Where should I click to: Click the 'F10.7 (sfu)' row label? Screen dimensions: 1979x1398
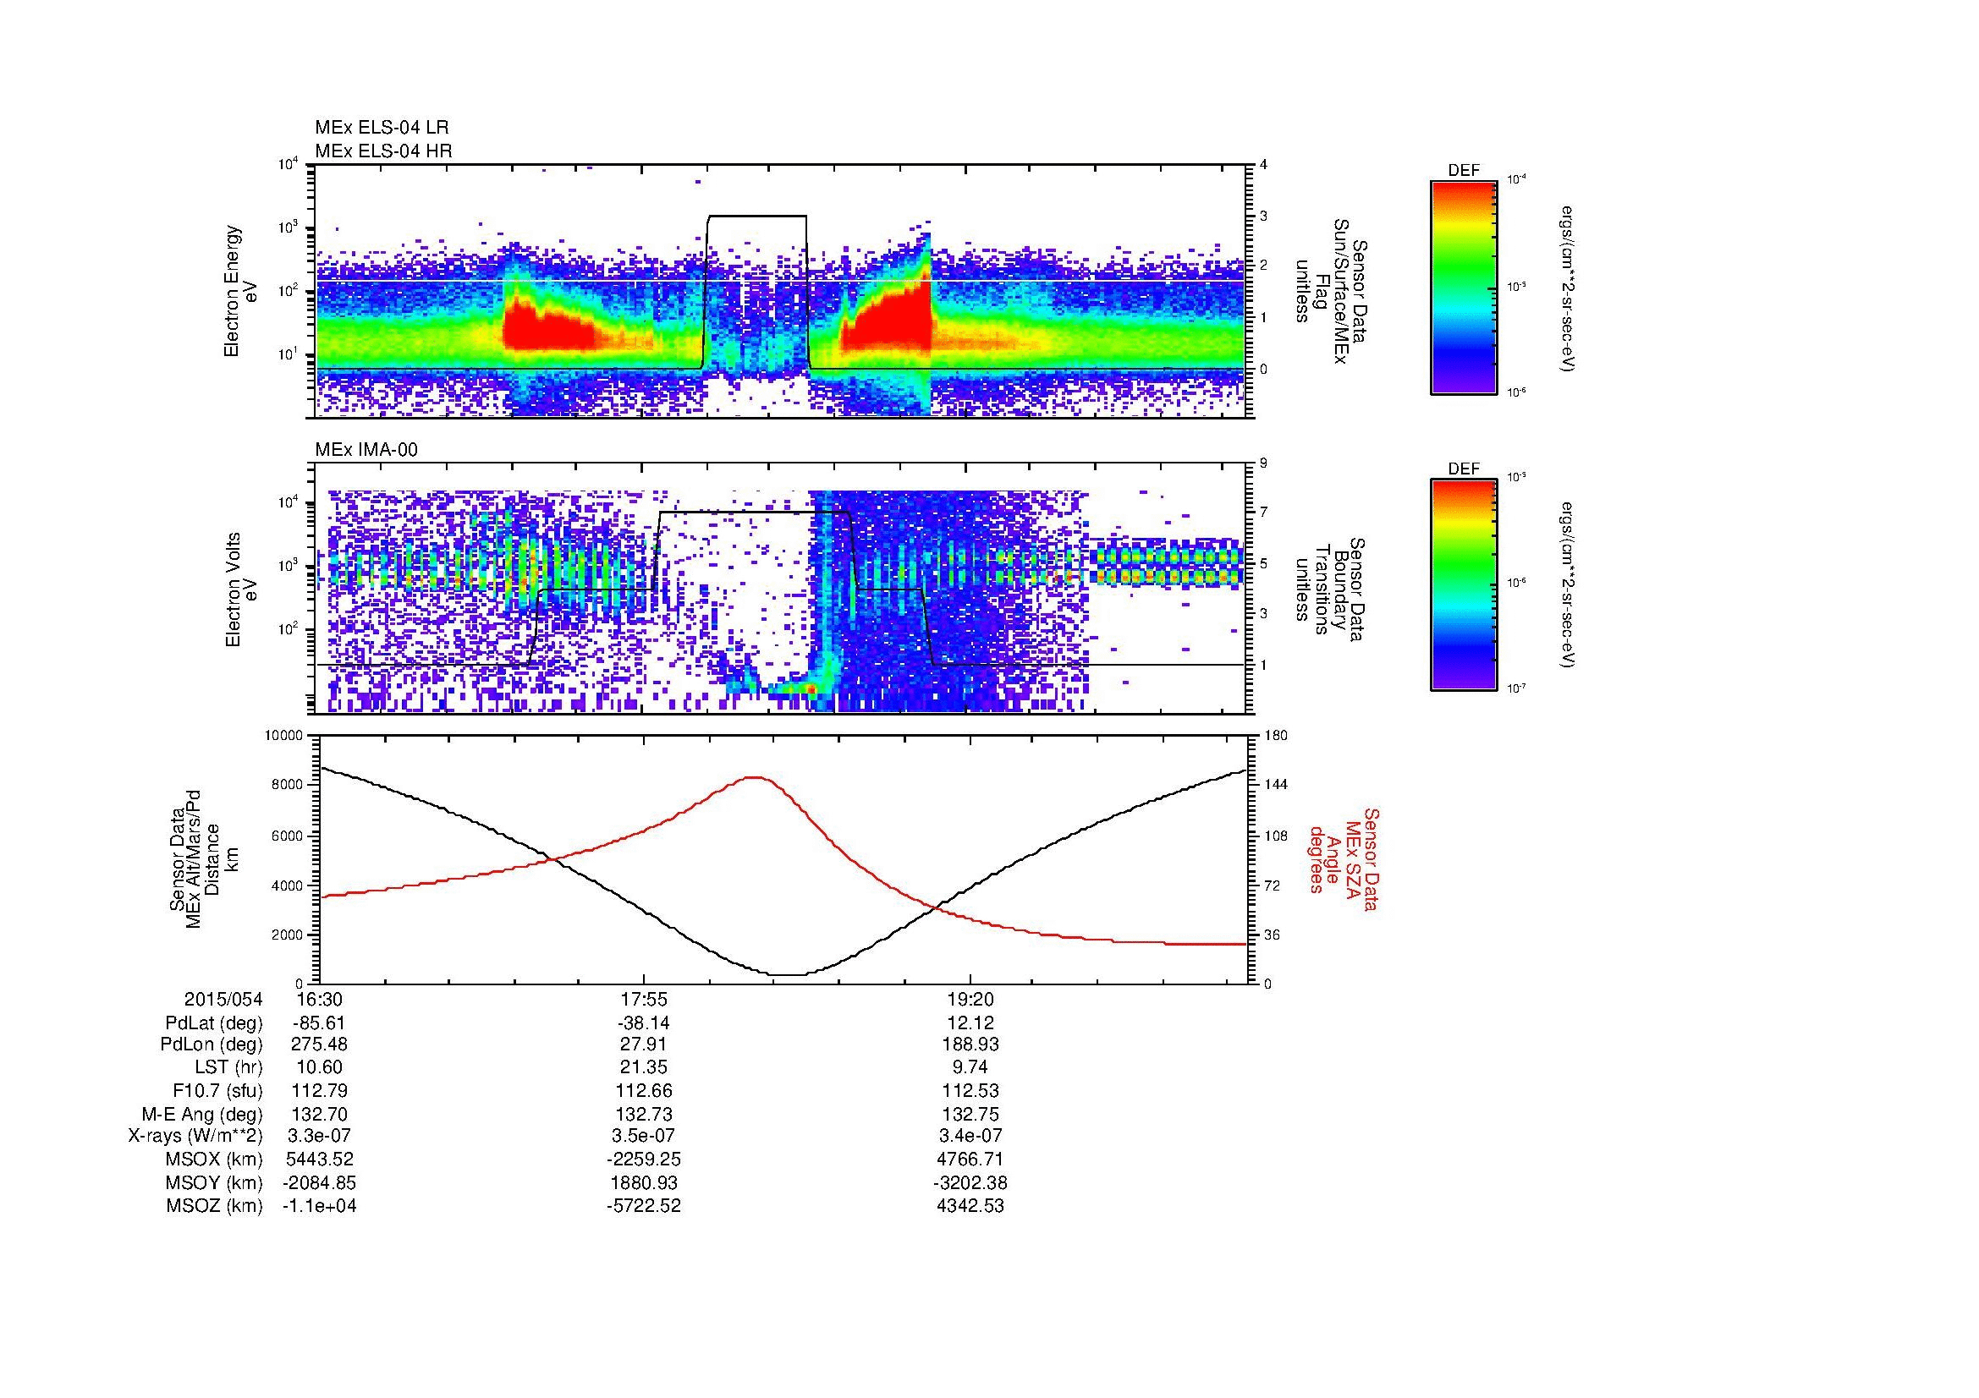pos(218,1090)
